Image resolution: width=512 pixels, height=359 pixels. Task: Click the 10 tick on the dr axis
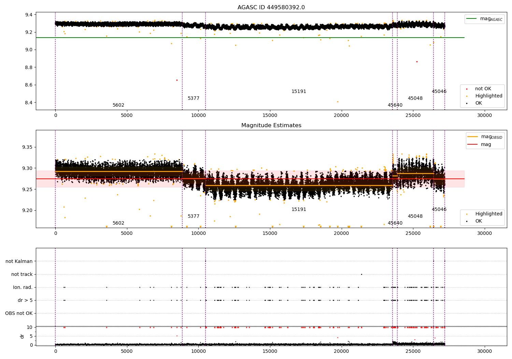coord(30,327)
